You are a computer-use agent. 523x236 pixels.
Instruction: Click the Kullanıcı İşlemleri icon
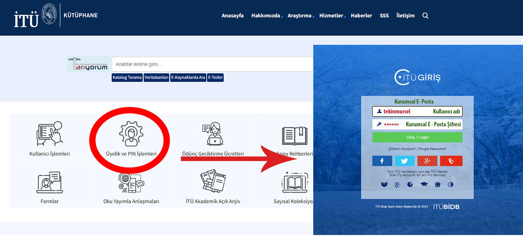[49, 133]
